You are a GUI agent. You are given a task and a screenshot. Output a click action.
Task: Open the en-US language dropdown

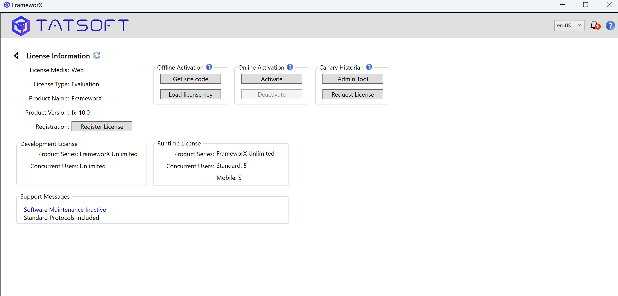tap(569, 26)
